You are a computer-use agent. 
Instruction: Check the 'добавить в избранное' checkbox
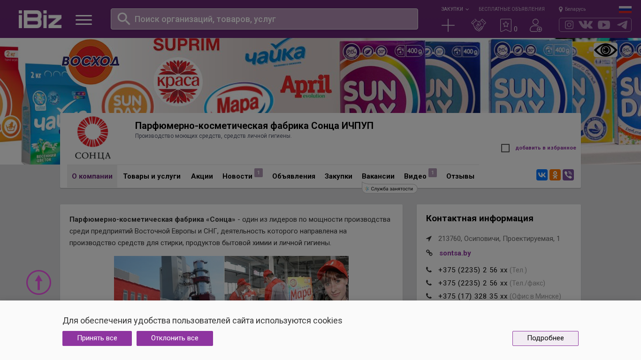tap(505, 148)
